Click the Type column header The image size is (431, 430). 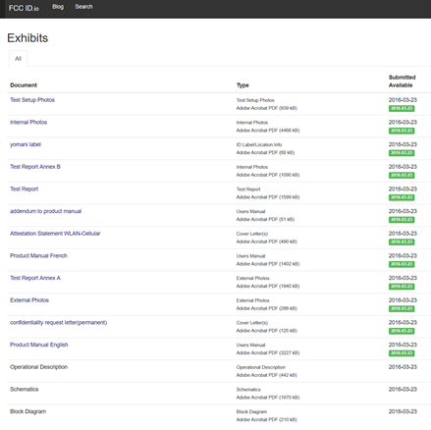242,85
